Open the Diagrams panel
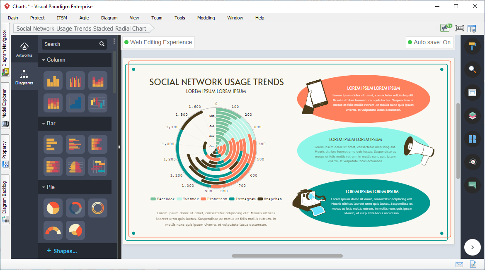The image size is (485, 270). 24,77
